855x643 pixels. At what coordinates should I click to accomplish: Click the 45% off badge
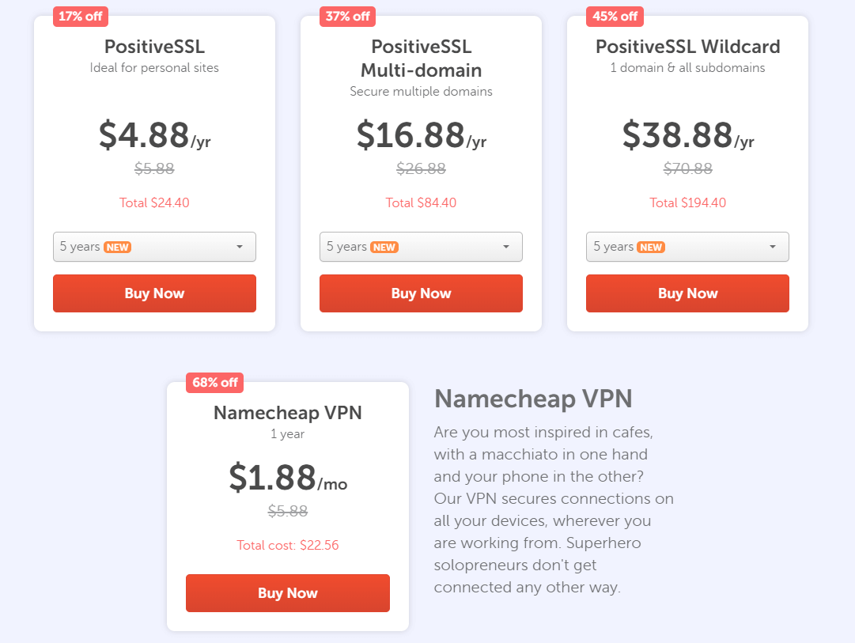pos(615,17)
